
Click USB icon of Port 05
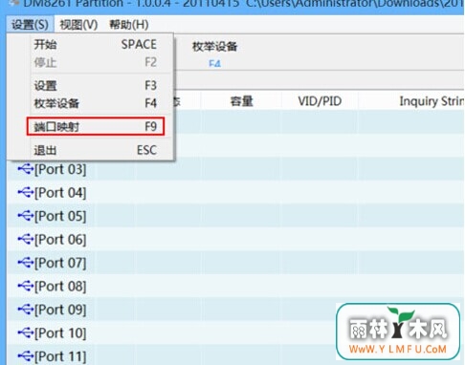[26, 216]
